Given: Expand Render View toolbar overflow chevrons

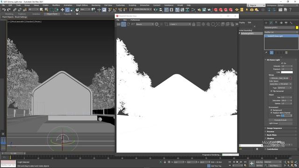Looking at the screenshot, I should coord(237,24).
